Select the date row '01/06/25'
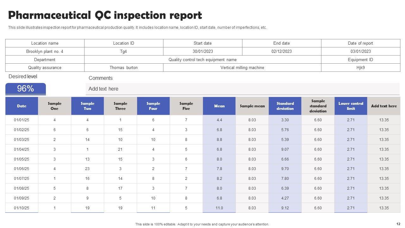 [x=22, y=169]
